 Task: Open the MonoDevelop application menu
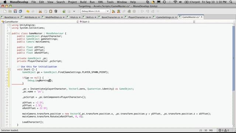[x=19, y=2]
